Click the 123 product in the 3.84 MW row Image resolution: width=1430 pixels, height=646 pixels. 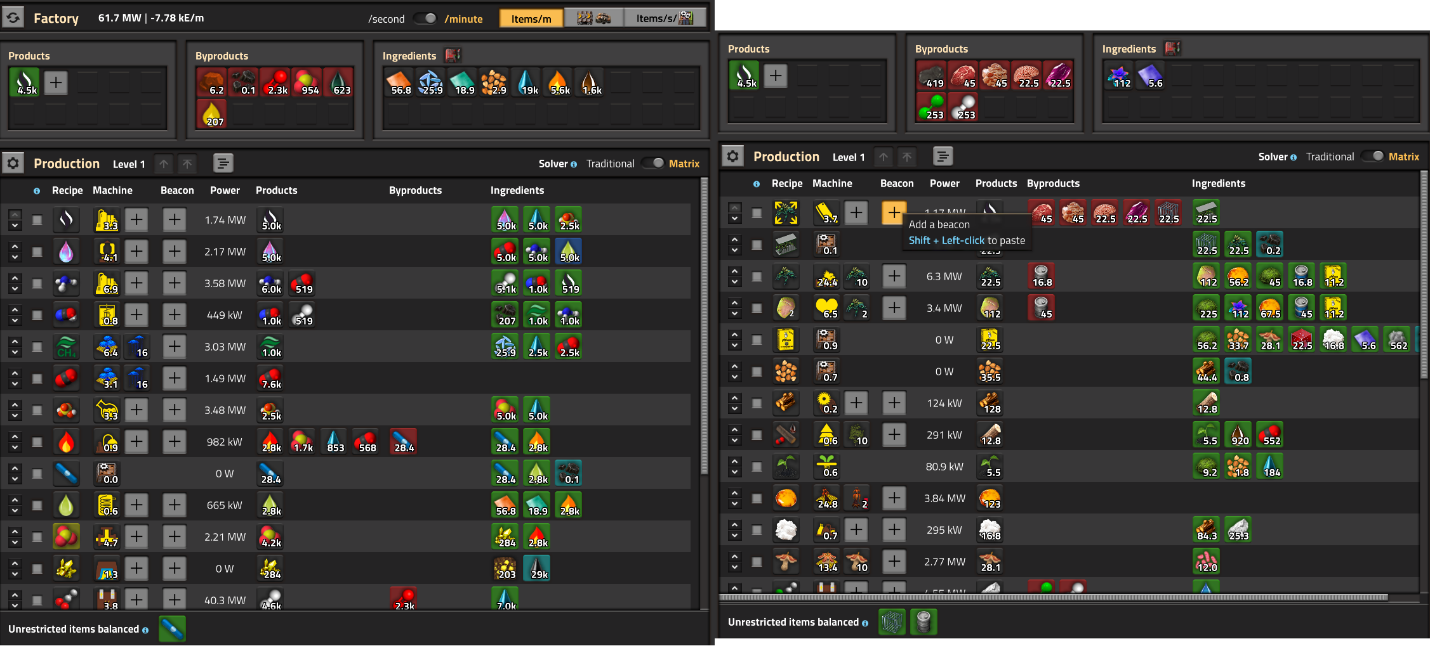click(x=990, y=498)
